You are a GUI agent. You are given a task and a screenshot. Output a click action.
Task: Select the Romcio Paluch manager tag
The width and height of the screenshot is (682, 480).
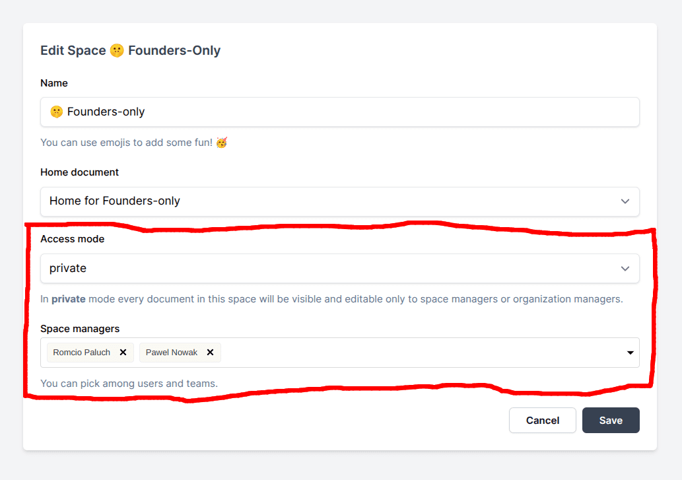(x=82, y=353)
